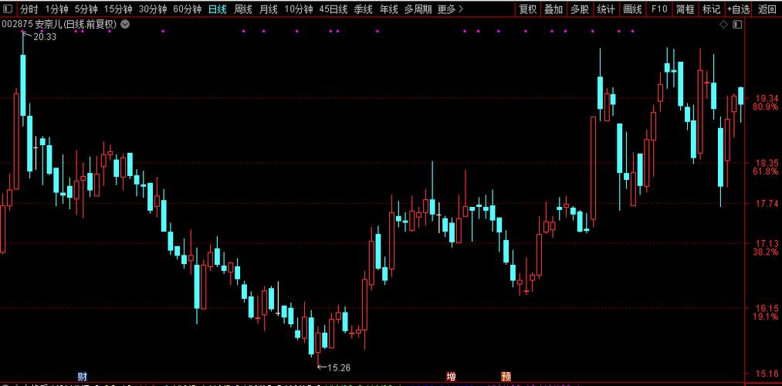Screen dimensions: 782x386
Task: Click the 19.34 price axis label
Action: point(766,98)
